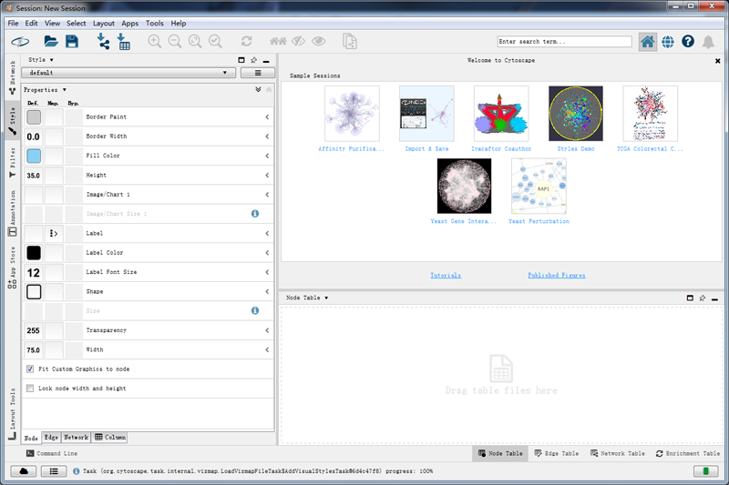Open the Yeast Perturbation sample session
Screen dimensions: 729x485
pos(539,187)
